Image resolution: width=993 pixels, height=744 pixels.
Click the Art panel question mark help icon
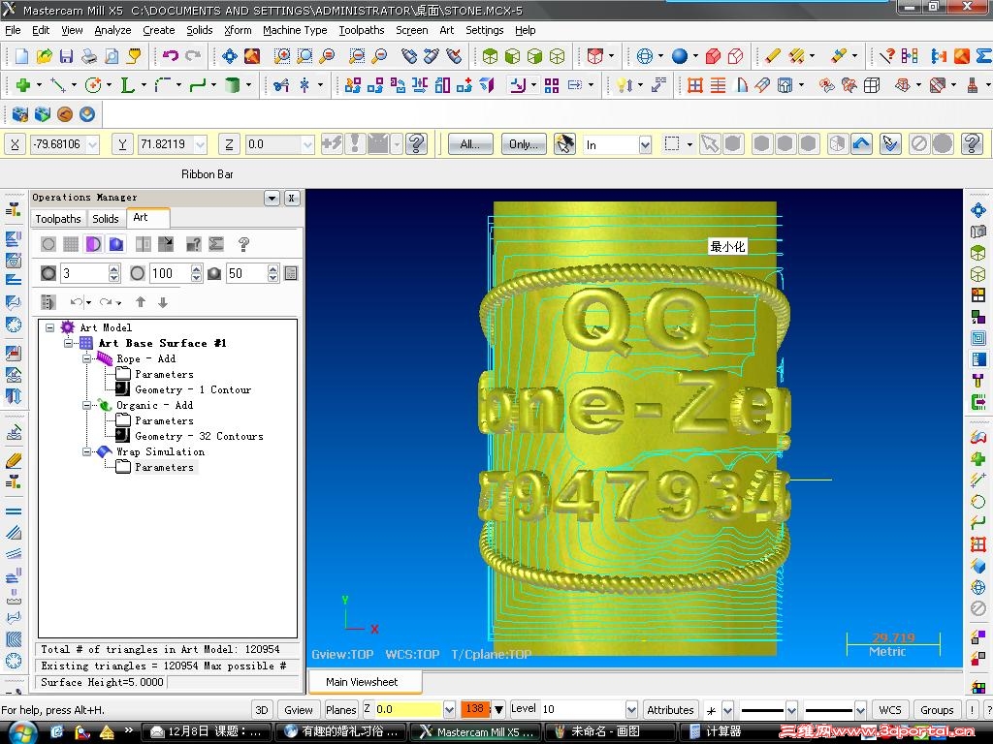coord(243,243)
